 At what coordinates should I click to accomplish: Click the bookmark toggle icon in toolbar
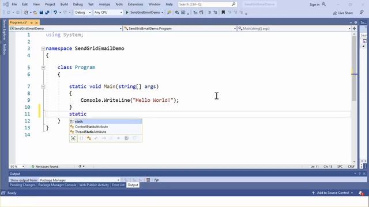pyautogui.click(x=223, y=12)
